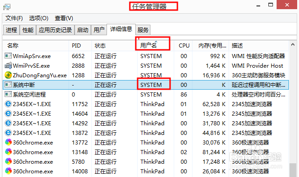Screen dimensions: 299x177
Task: Switch to the 进程 tab
Action: pos(11,30)
